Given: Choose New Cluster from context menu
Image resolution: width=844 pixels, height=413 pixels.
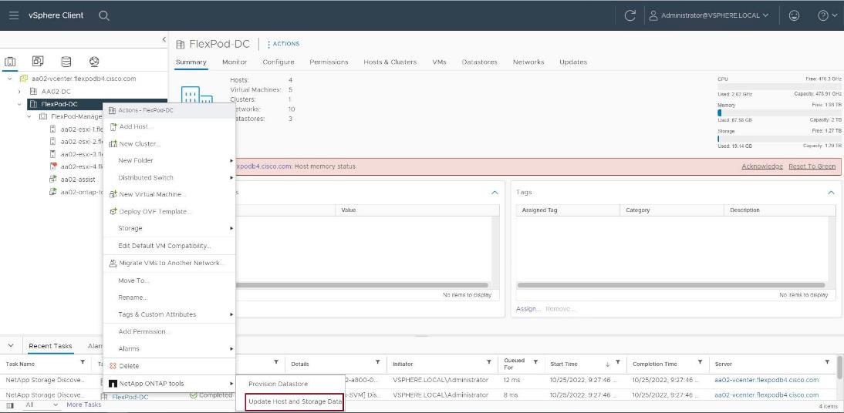Looking at the screenshot, I should pos(169,144).
